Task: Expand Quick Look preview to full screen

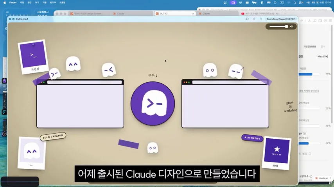Action: point(13,19)
